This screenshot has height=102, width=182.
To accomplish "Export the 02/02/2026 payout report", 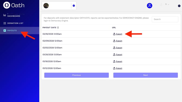I will coord(119,48).
